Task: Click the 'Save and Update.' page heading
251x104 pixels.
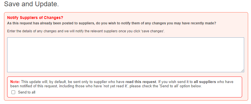Action: coord(31,4)
